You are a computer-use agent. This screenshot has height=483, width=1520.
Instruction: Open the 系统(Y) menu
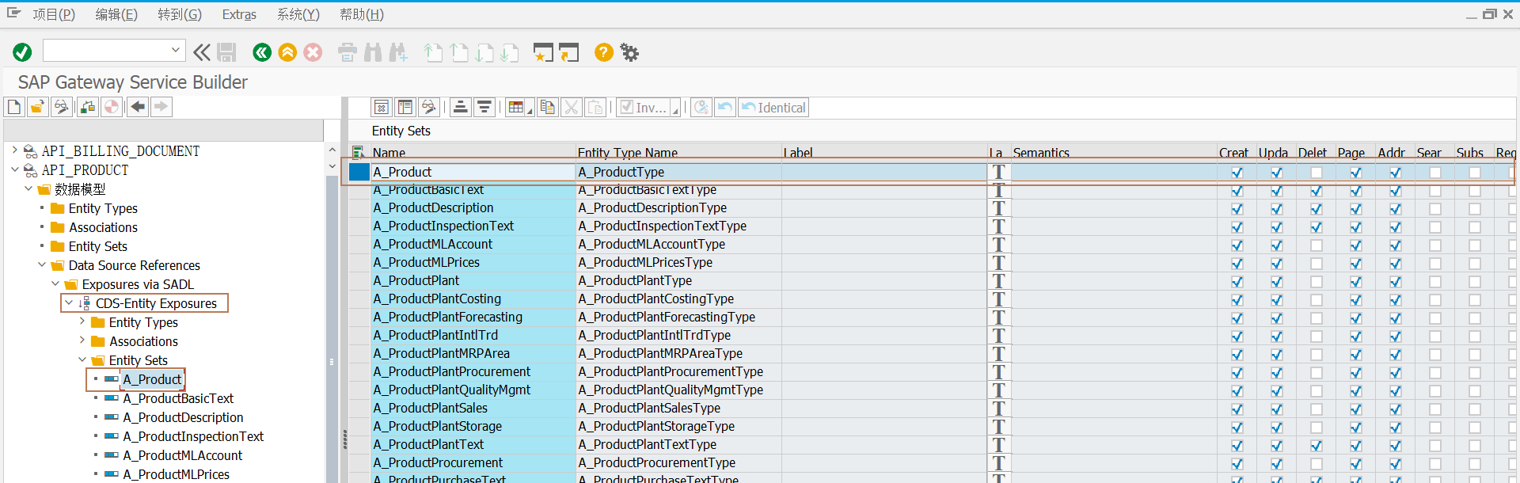coord(298,14)
